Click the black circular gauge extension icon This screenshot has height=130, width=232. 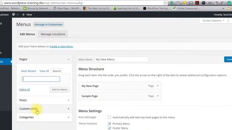(x=203, y=3)
